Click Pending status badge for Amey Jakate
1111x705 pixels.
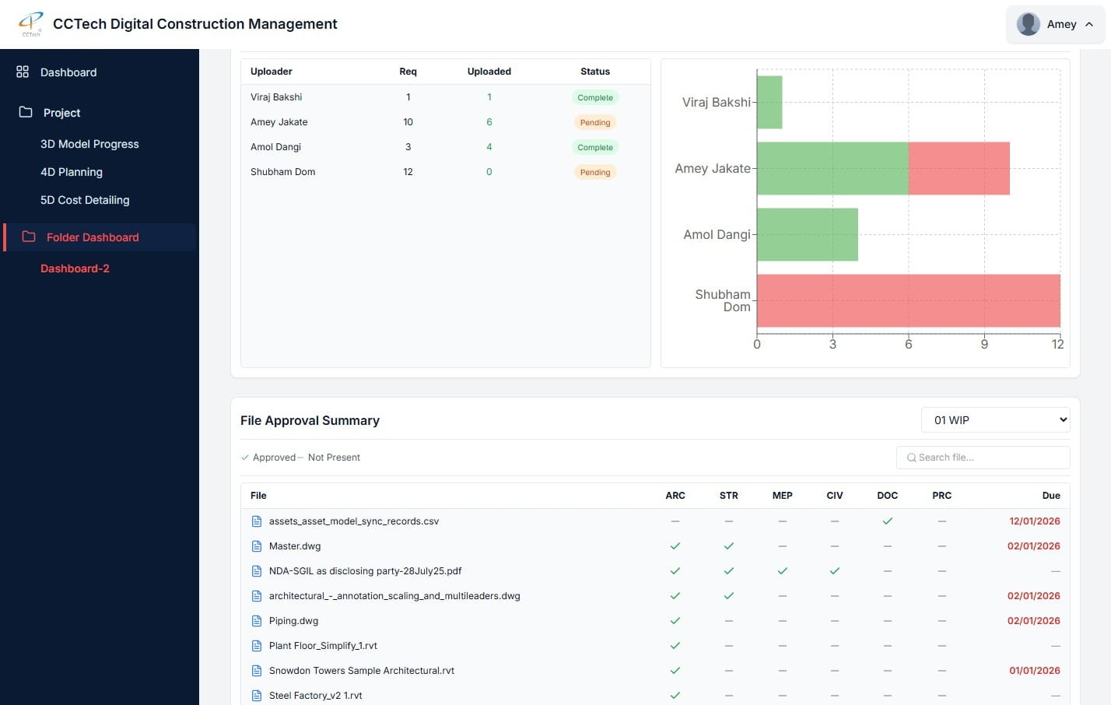(594, 122)
